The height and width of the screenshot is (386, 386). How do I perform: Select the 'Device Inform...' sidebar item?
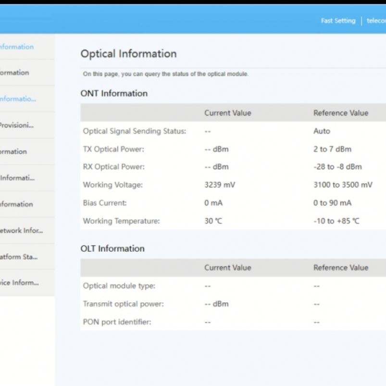pyautogui.click(x=19, y=283)
